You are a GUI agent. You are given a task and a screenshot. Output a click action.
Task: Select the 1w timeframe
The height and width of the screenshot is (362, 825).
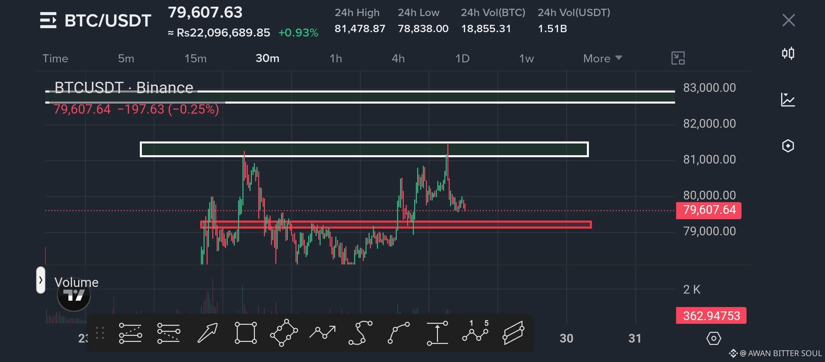pos(526,58)
